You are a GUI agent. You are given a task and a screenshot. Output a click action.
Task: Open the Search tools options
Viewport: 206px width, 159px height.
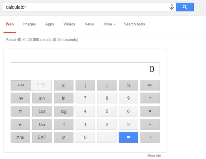click(x=134, y=24)
